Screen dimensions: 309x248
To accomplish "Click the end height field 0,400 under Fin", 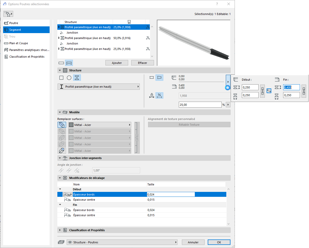I will [291, 87].
